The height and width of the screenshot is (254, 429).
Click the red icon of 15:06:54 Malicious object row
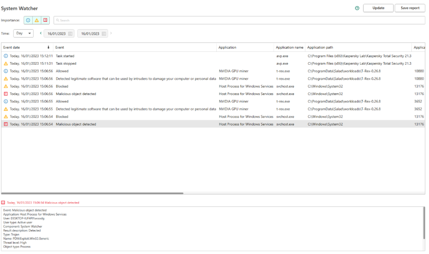tap(6, 124)
